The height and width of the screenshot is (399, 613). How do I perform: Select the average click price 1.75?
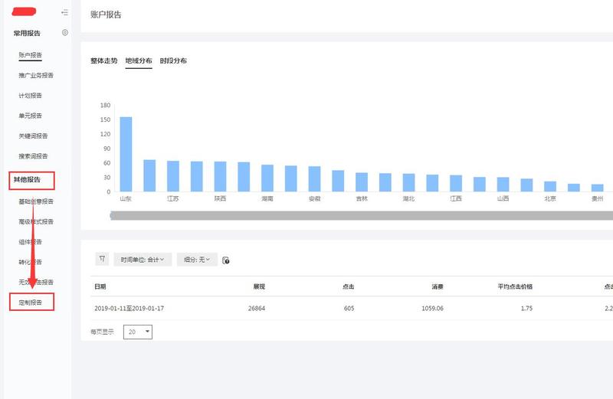[x=526, y=309]
